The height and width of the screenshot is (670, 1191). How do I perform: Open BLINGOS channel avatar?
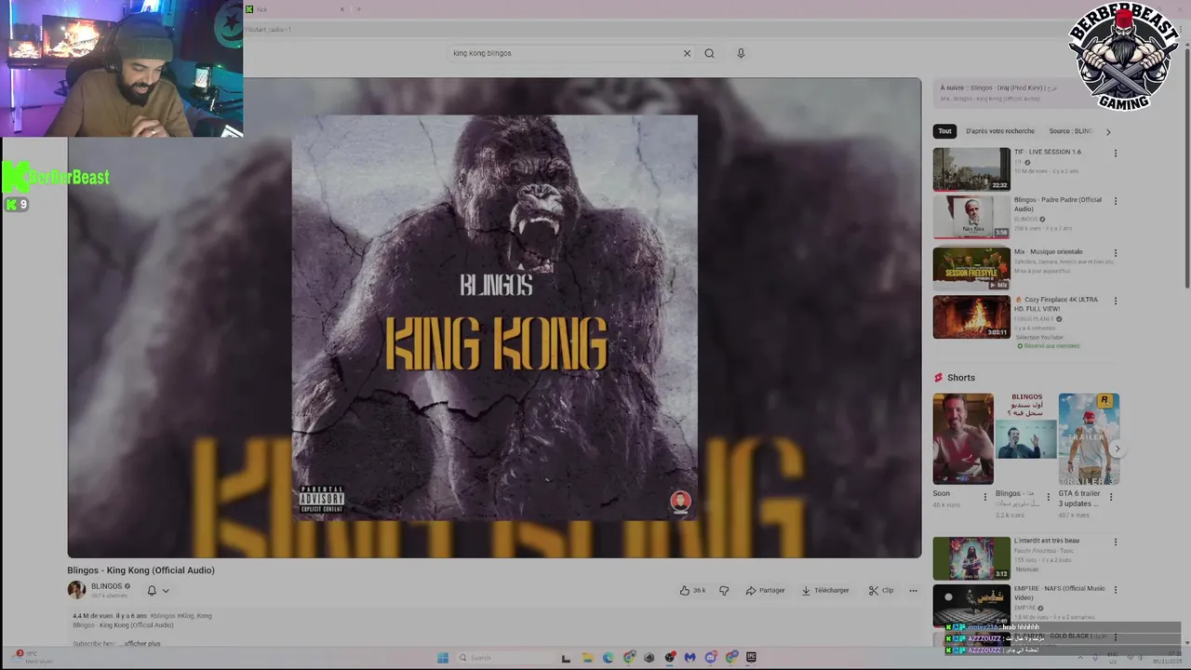tap(76, 590)
